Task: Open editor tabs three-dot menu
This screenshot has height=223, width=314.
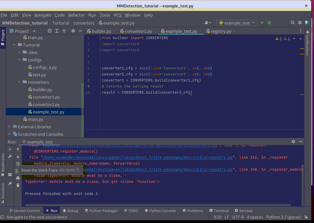Action: (300, 31)
